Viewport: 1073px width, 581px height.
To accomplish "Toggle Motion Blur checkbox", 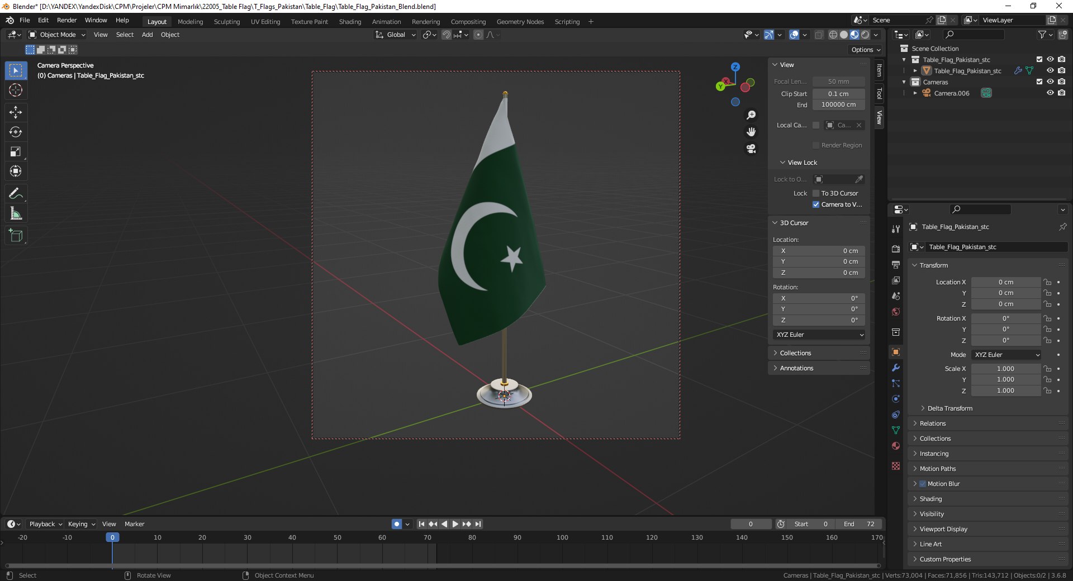I will [x=923, y=484].
